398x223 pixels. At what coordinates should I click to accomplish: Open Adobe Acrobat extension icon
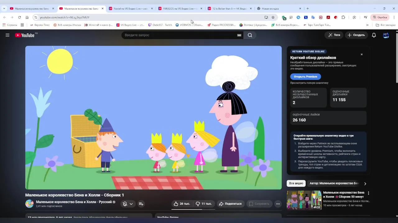(x=328, y=17)
